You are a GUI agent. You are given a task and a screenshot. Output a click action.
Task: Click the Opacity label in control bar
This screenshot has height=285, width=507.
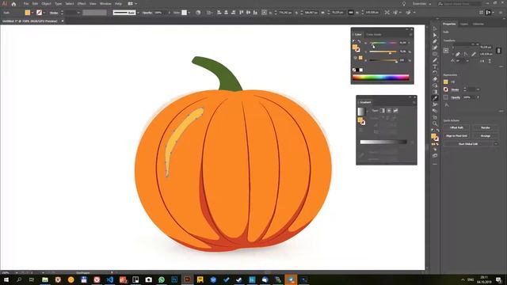(147, 13)
